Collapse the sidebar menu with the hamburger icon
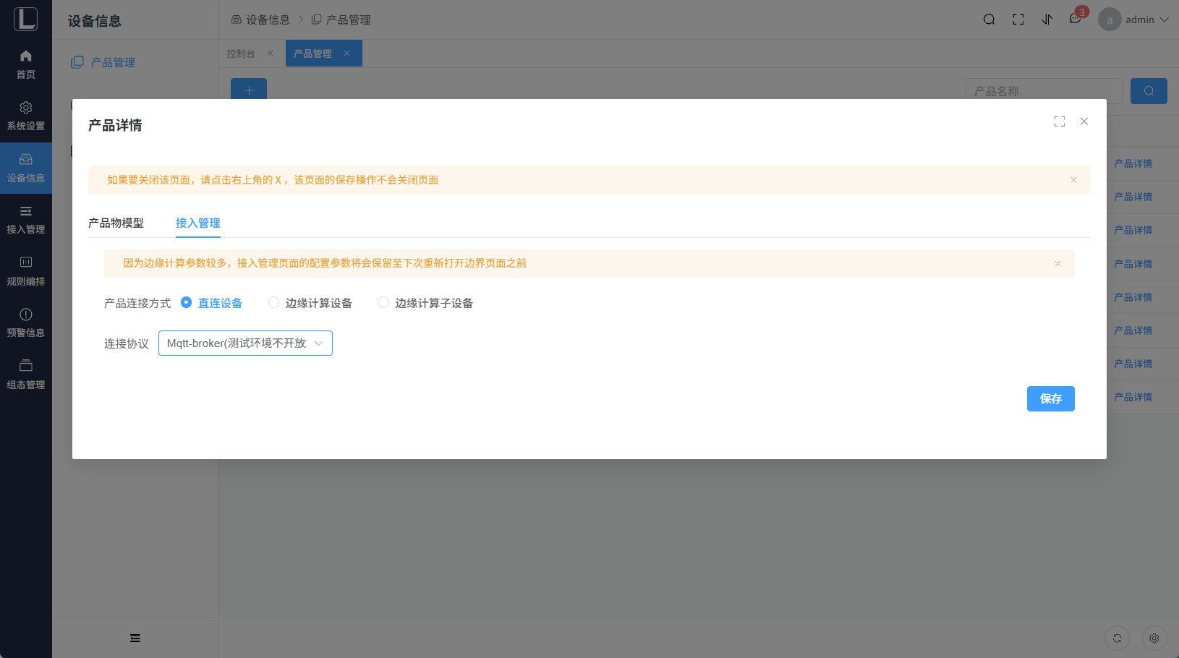The image size is (1179, 658). pyautogui.click(x=135, y=638)
